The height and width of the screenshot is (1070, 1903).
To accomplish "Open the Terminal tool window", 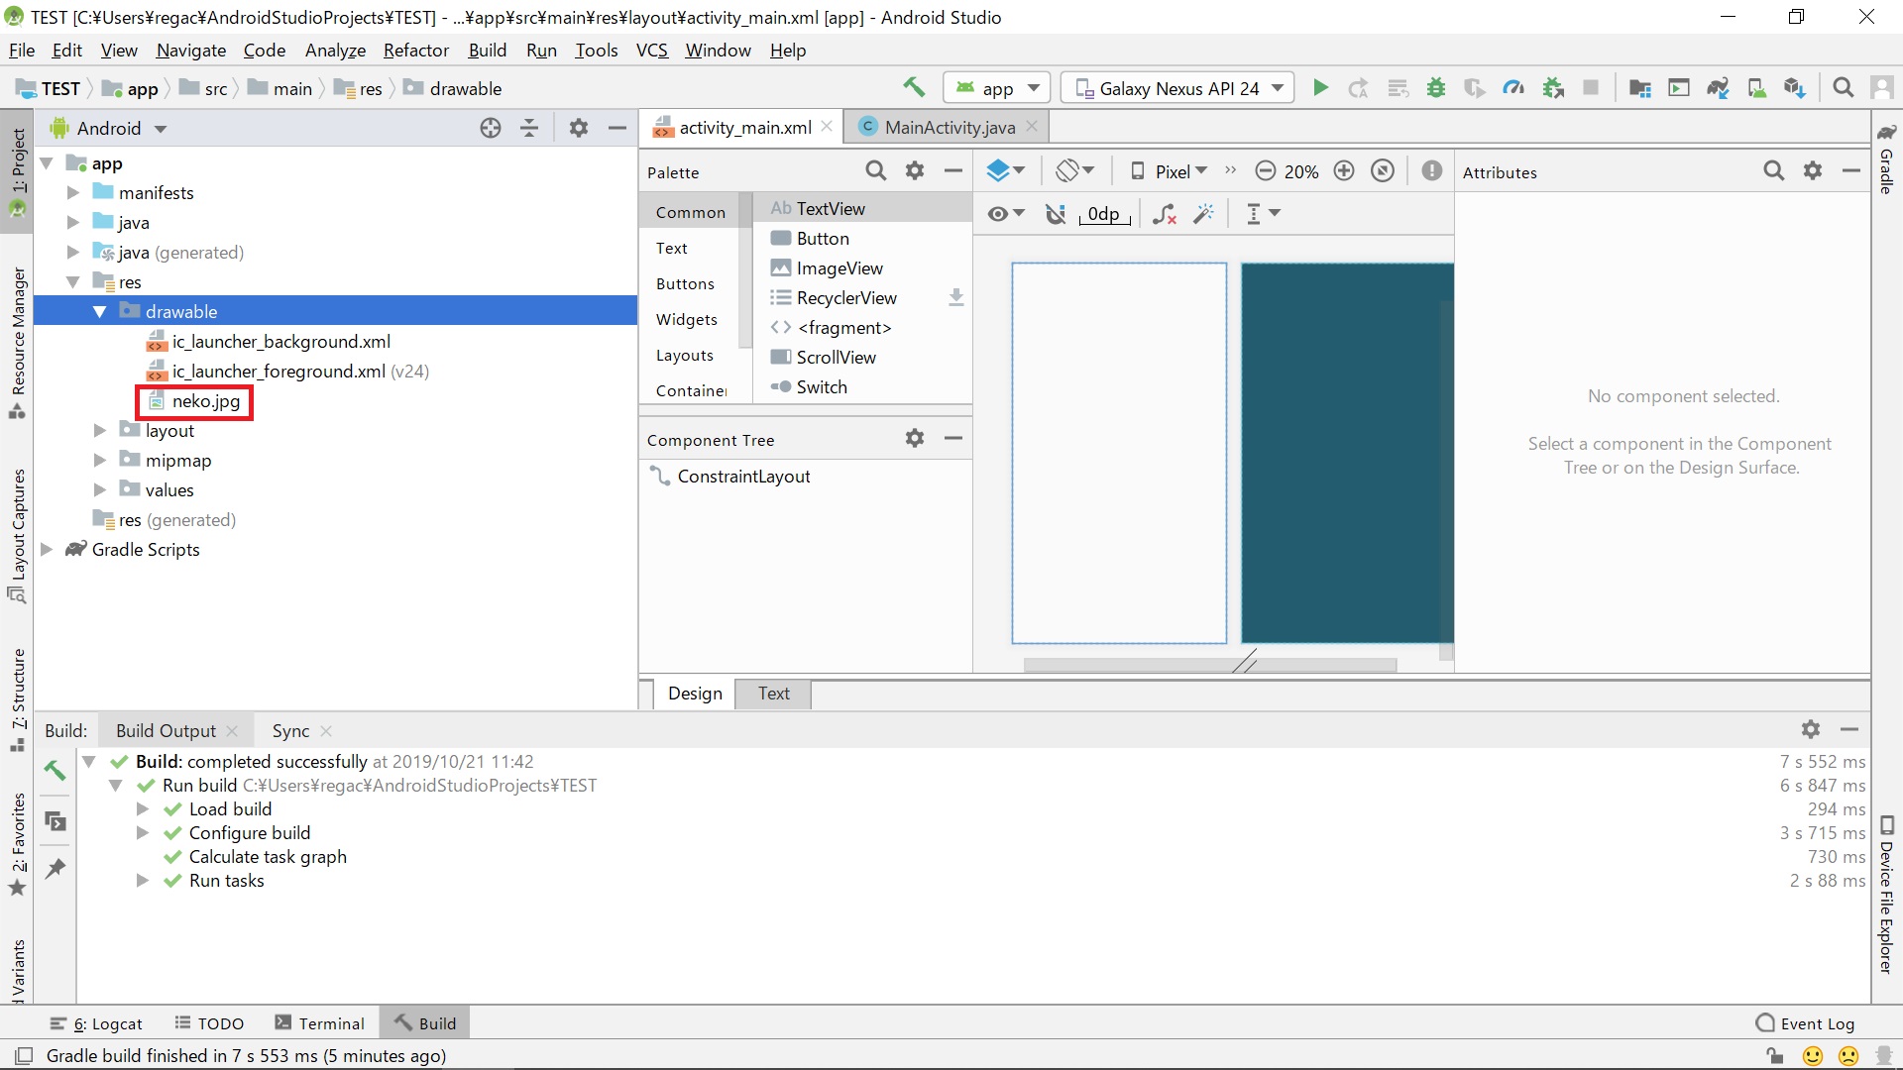I will [x=320, y=1023].
